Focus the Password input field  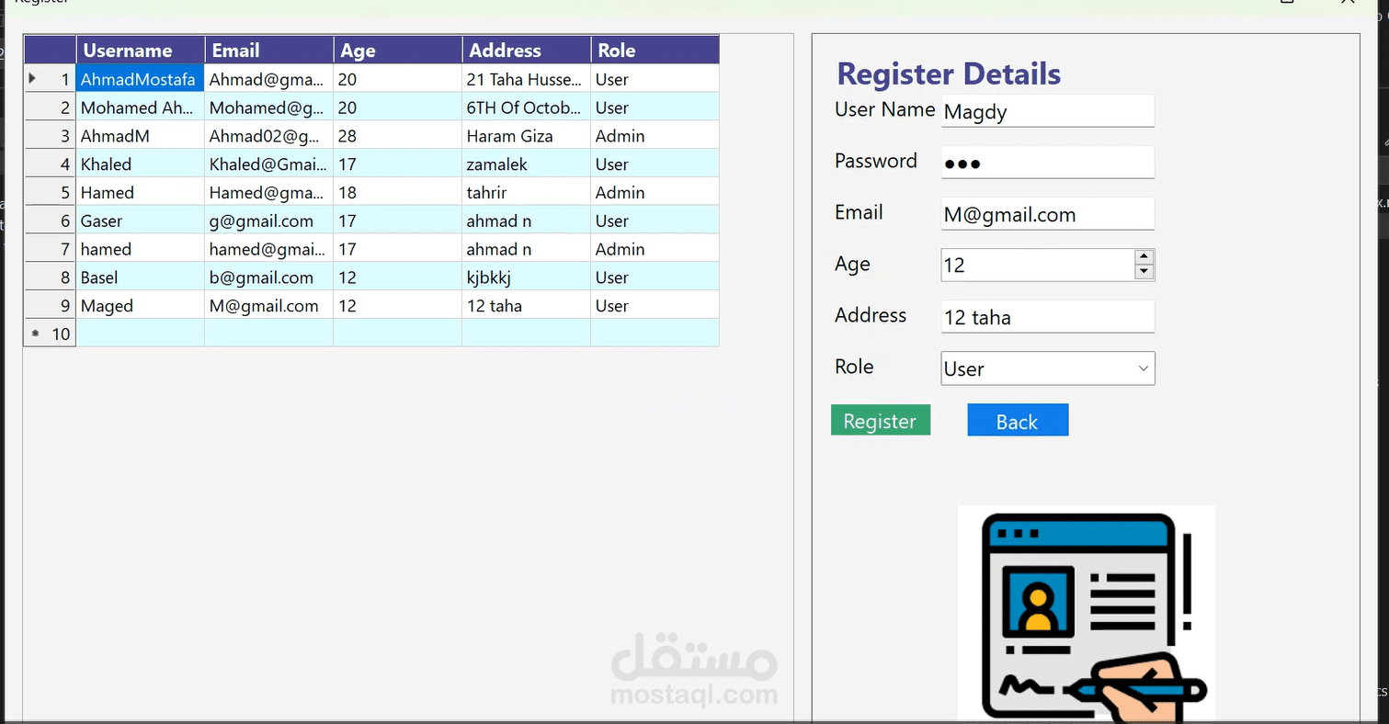[x=1048, y=163]
